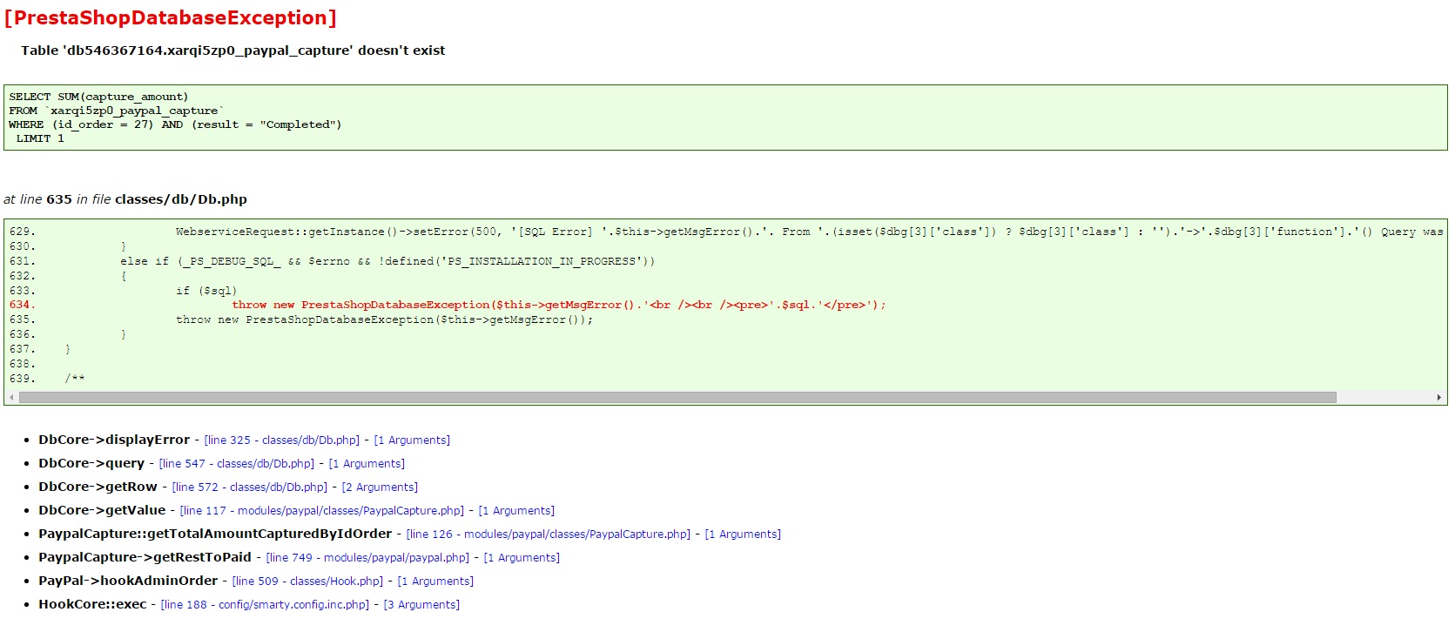Image resolution: width=1455 pixels, height=632 pixels.
Task: Open link 'line 325 - classes/db/Db.php'
Action: [282, 440]
